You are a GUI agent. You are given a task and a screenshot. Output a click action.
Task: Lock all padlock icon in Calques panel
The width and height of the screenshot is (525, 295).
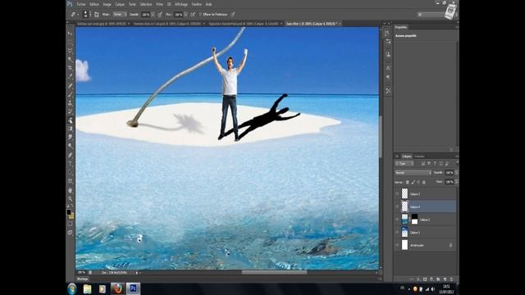point(424,182)
